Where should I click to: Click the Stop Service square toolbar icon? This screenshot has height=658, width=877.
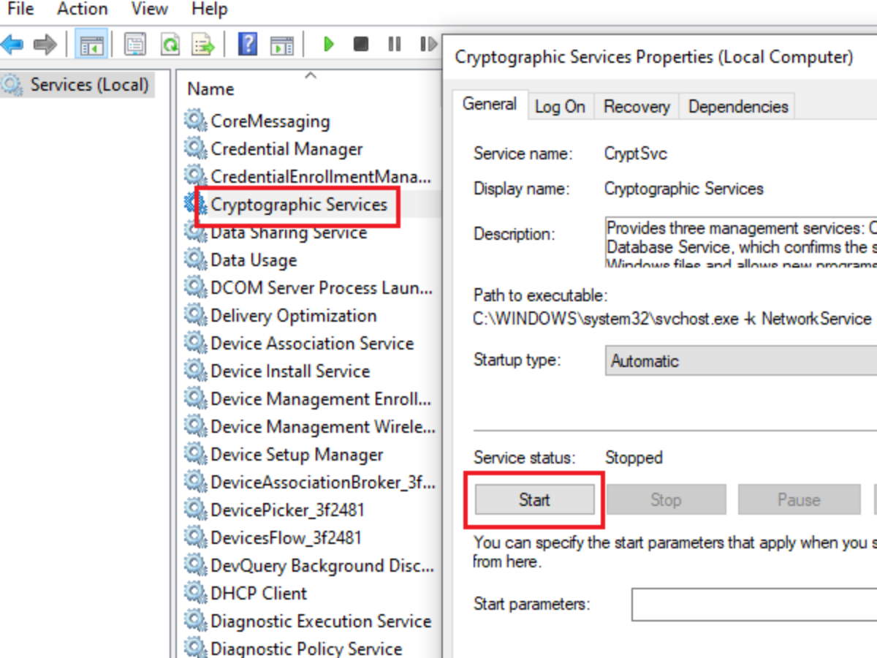361,45
